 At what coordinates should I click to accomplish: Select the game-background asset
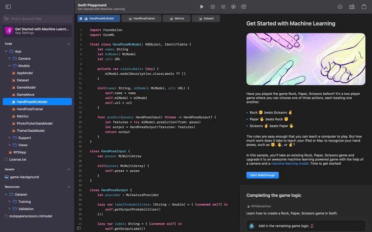pyautogui.click(x=25, y=177)
